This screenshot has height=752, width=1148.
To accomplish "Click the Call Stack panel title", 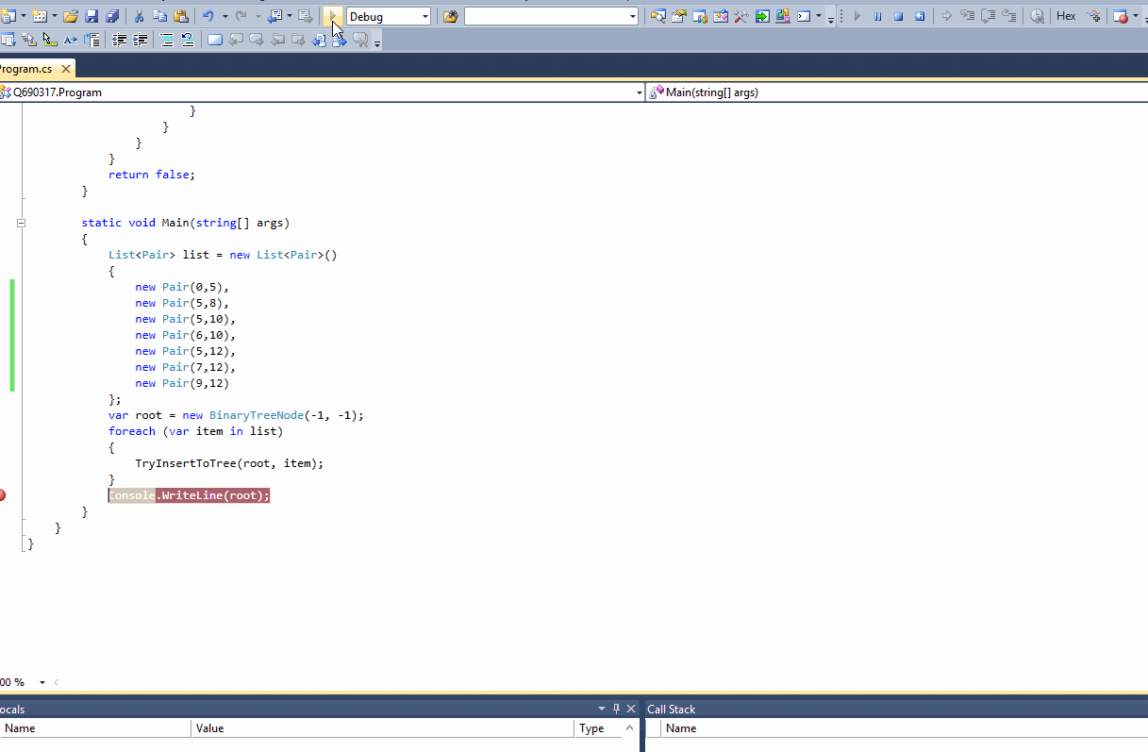I will click(x=672, y=710).
